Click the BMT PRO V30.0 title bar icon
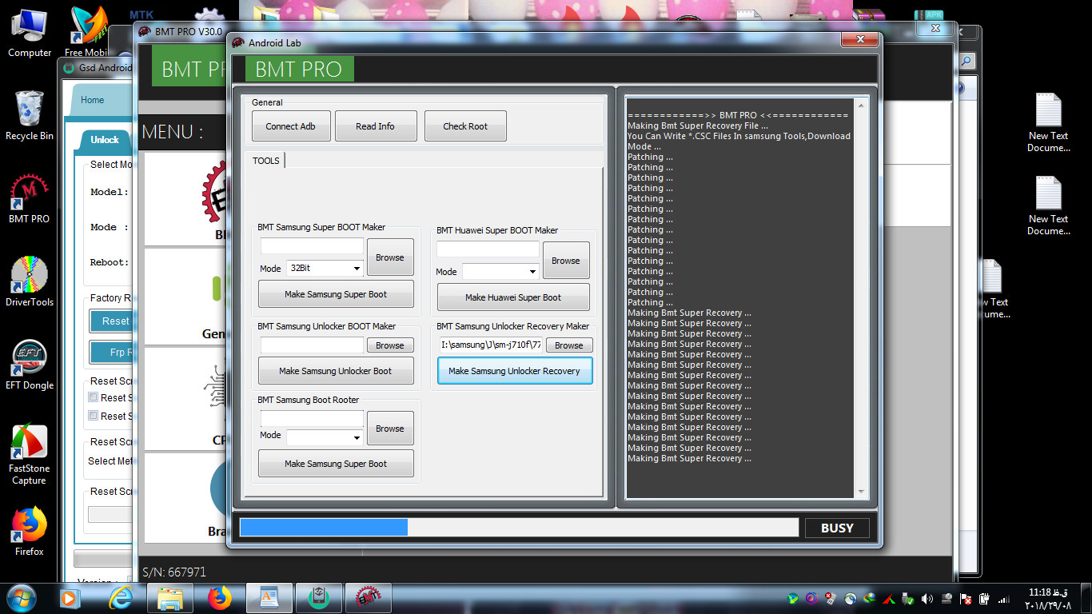This screenshot has width=1092, height=614. (x=145, y=31)
